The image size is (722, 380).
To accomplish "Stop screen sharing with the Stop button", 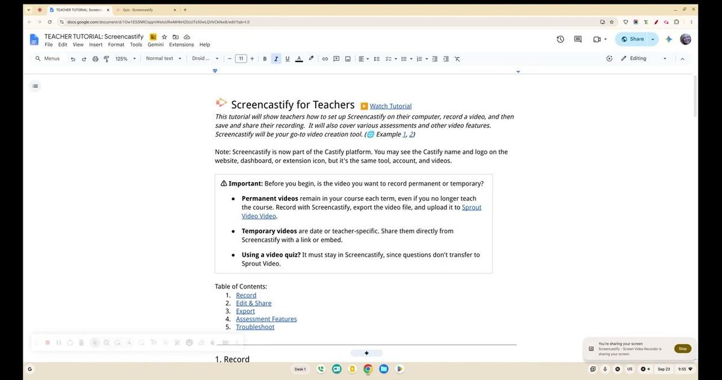I will click(682, 349).
